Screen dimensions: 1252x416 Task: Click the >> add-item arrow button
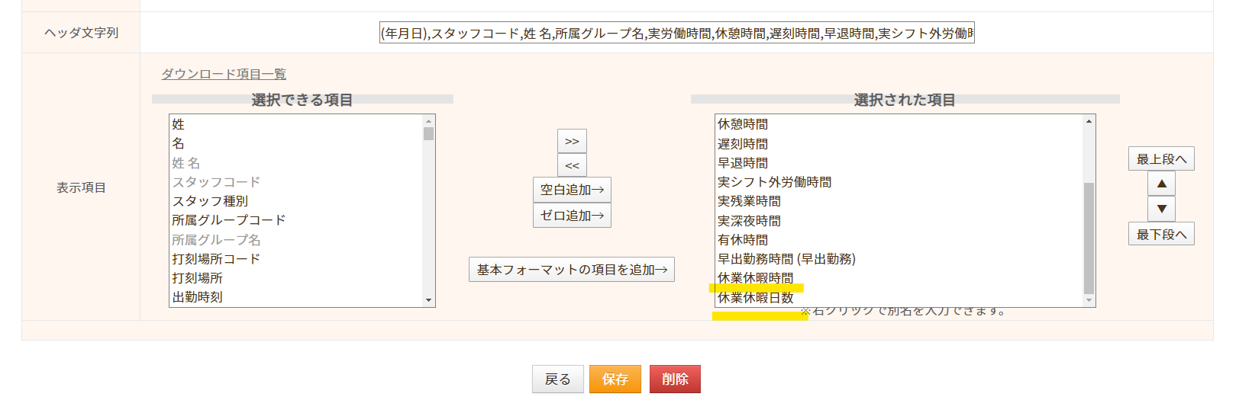coord(572,141)
